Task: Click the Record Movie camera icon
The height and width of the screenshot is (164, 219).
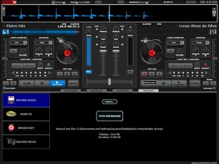Action: (11, 142)
